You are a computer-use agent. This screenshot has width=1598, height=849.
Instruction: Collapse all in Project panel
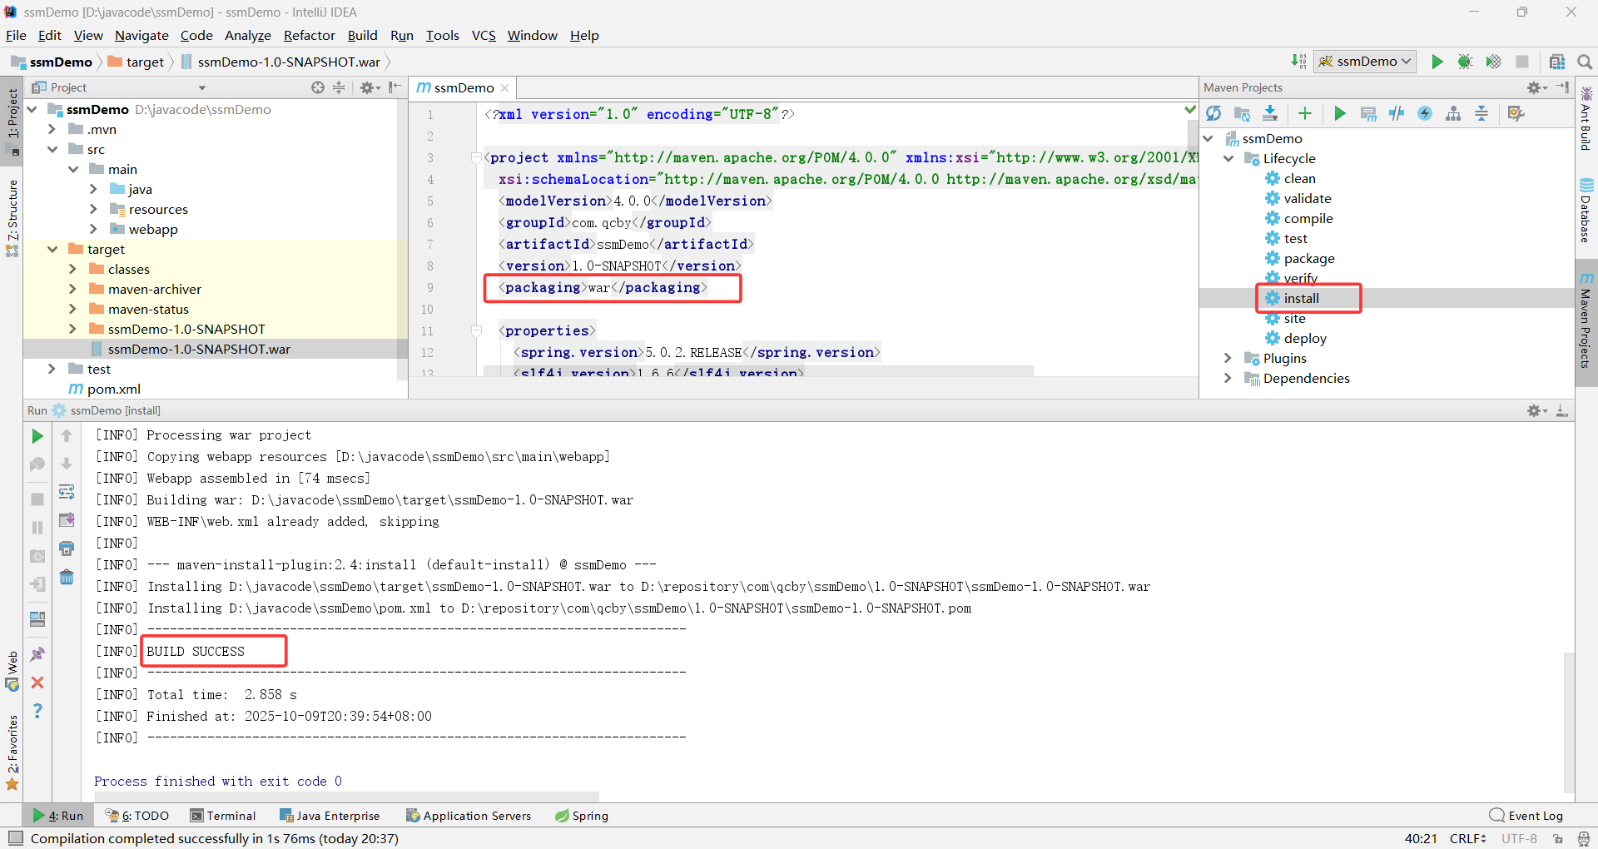pos(339,87)
